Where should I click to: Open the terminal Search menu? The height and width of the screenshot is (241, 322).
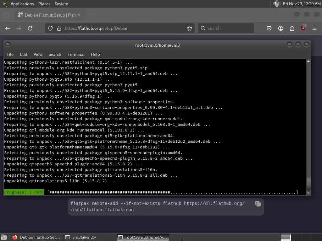[55, 54]
